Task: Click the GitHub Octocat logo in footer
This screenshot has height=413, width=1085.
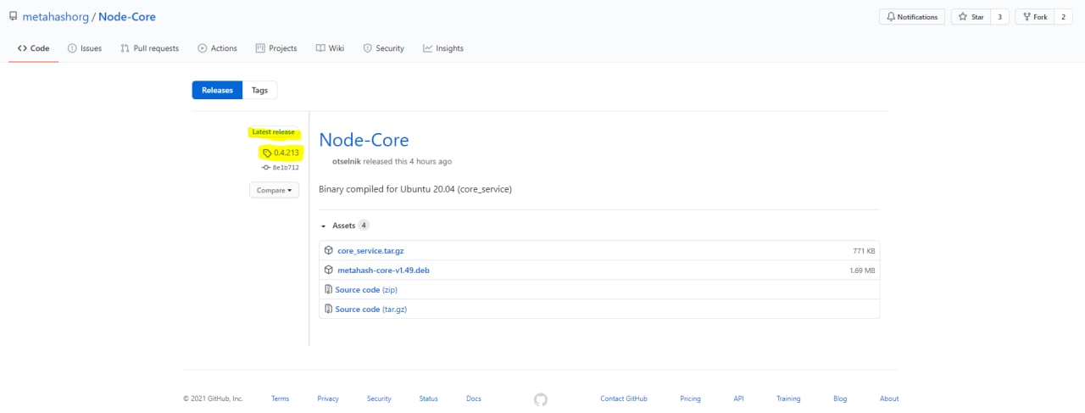Action: pos(541,399)
